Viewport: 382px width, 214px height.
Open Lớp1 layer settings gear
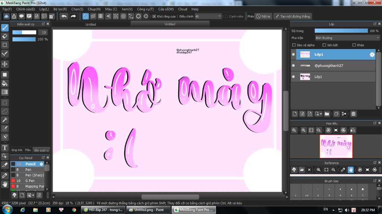click(x=372, y=55)
